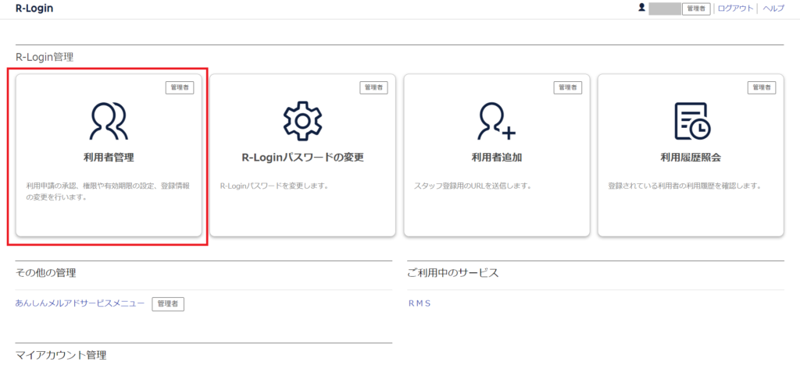This screenshot has width=800, height=369.
Task: Click the user silhouette icon in header
Action: 641,8
